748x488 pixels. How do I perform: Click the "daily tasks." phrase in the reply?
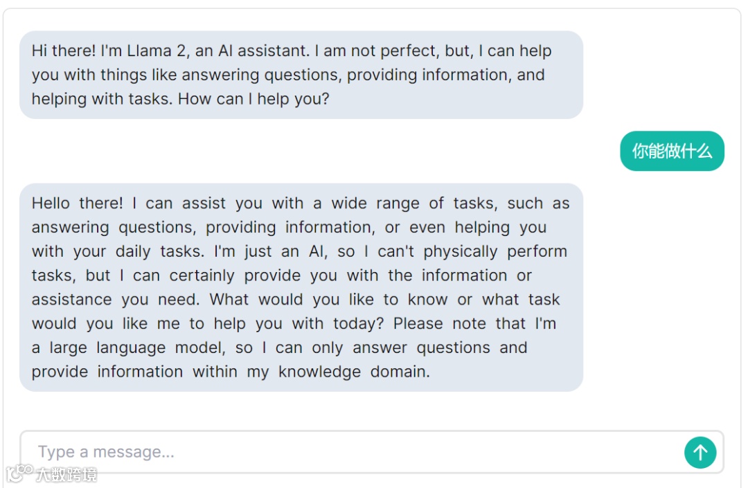(x=160, y=252)
